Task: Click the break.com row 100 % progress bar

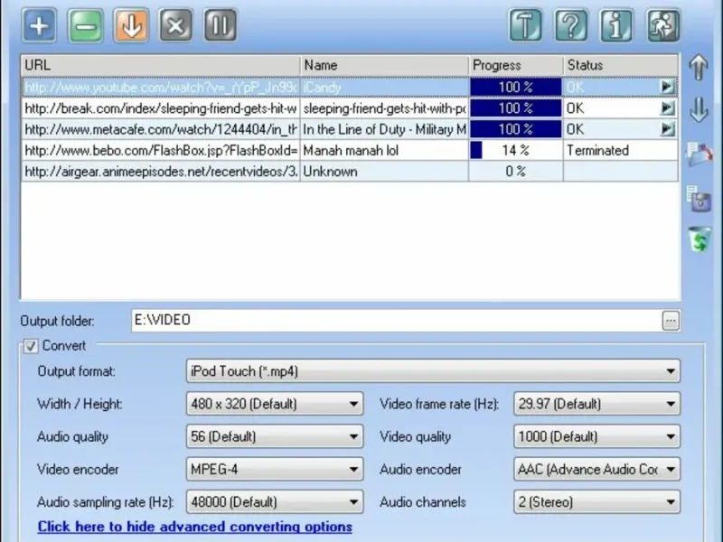Action: pyautogui.click(x=516, y=108)
